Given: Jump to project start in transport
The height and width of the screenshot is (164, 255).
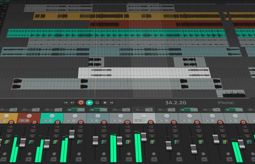Looking at the screenshot, I should (66, 103).
